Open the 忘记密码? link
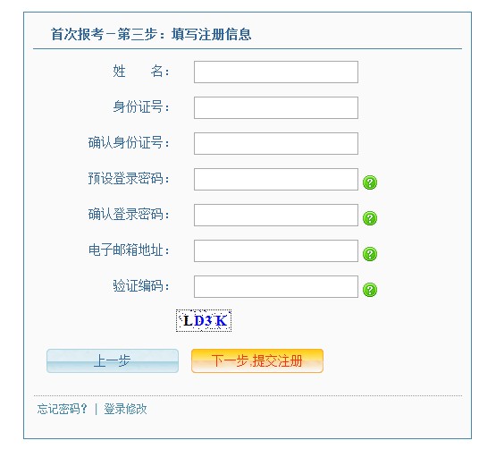Screen dimensions: 479x449 (x=63, y=409)
